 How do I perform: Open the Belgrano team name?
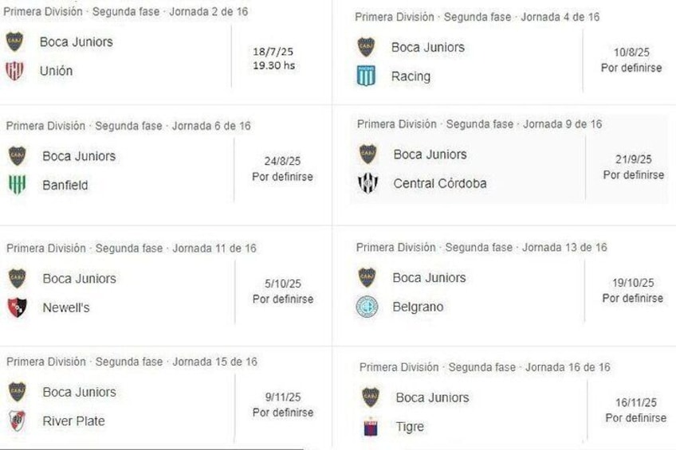click(418, 307)
